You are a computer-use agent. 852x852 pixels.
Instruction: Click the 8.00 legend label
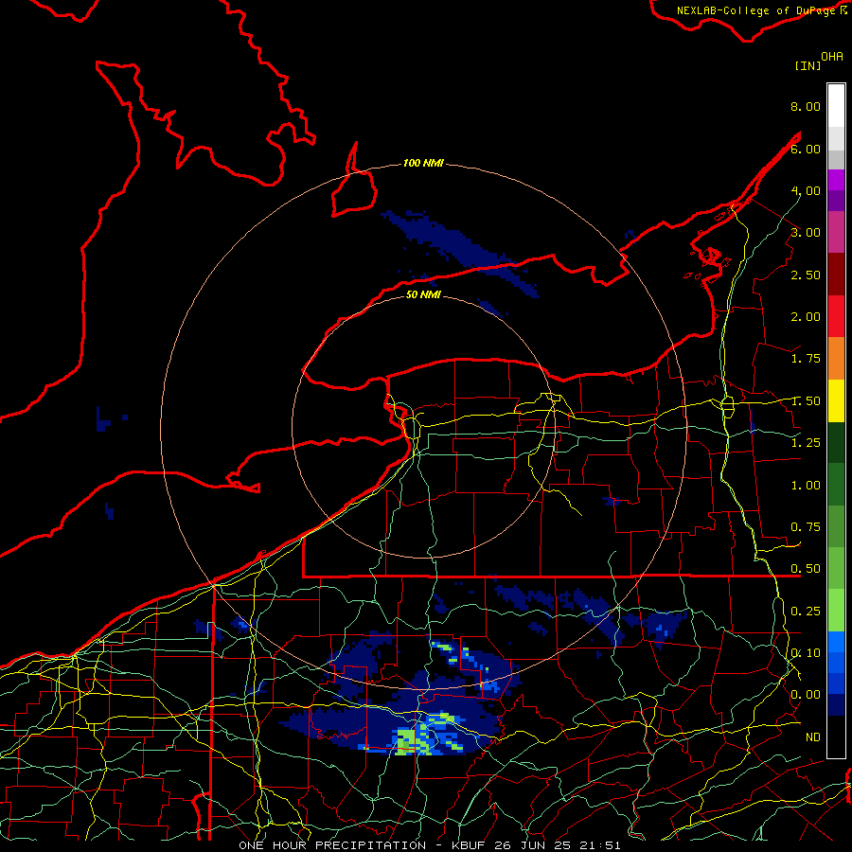[805, 106]
